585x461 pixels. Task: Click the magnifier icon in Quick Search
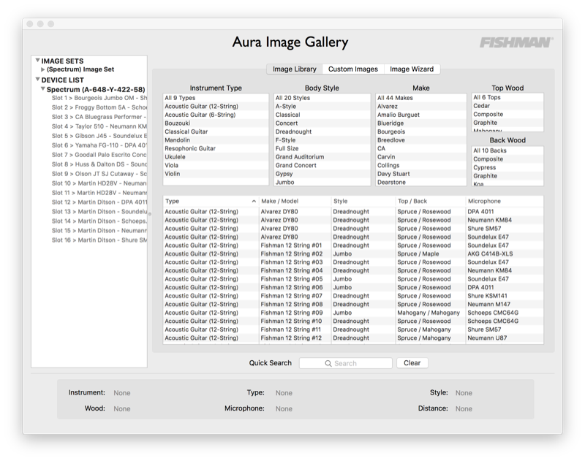click(328, 363)
